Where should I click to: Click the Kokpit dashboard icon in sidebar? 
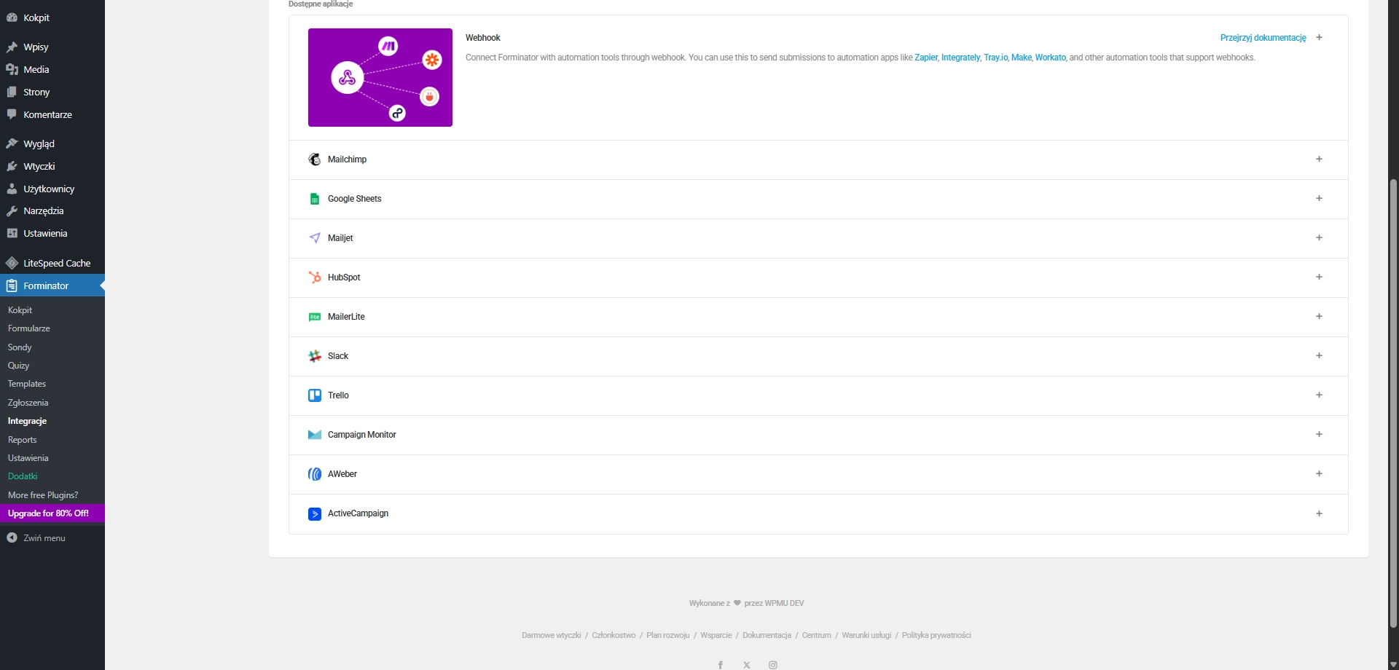[12, 17]
